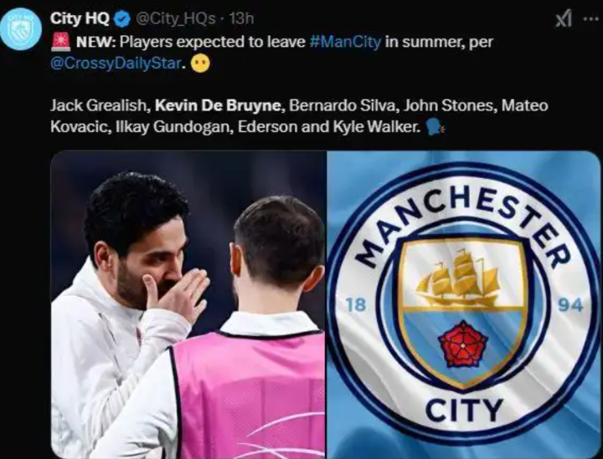Click the NEW: label in the tweet
This screenshot has height=459, width=603.
(95, 42)
